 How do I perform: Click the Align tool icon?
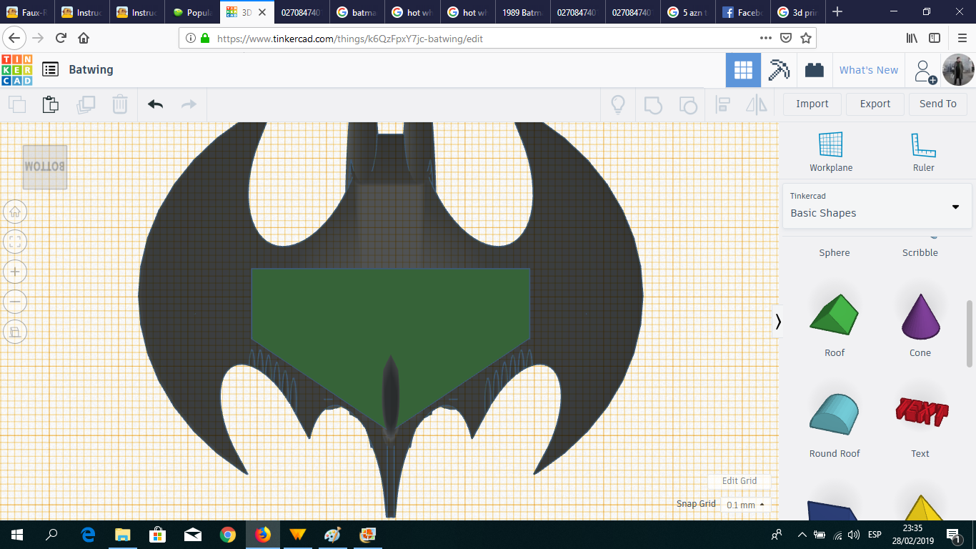click(723, 104)
